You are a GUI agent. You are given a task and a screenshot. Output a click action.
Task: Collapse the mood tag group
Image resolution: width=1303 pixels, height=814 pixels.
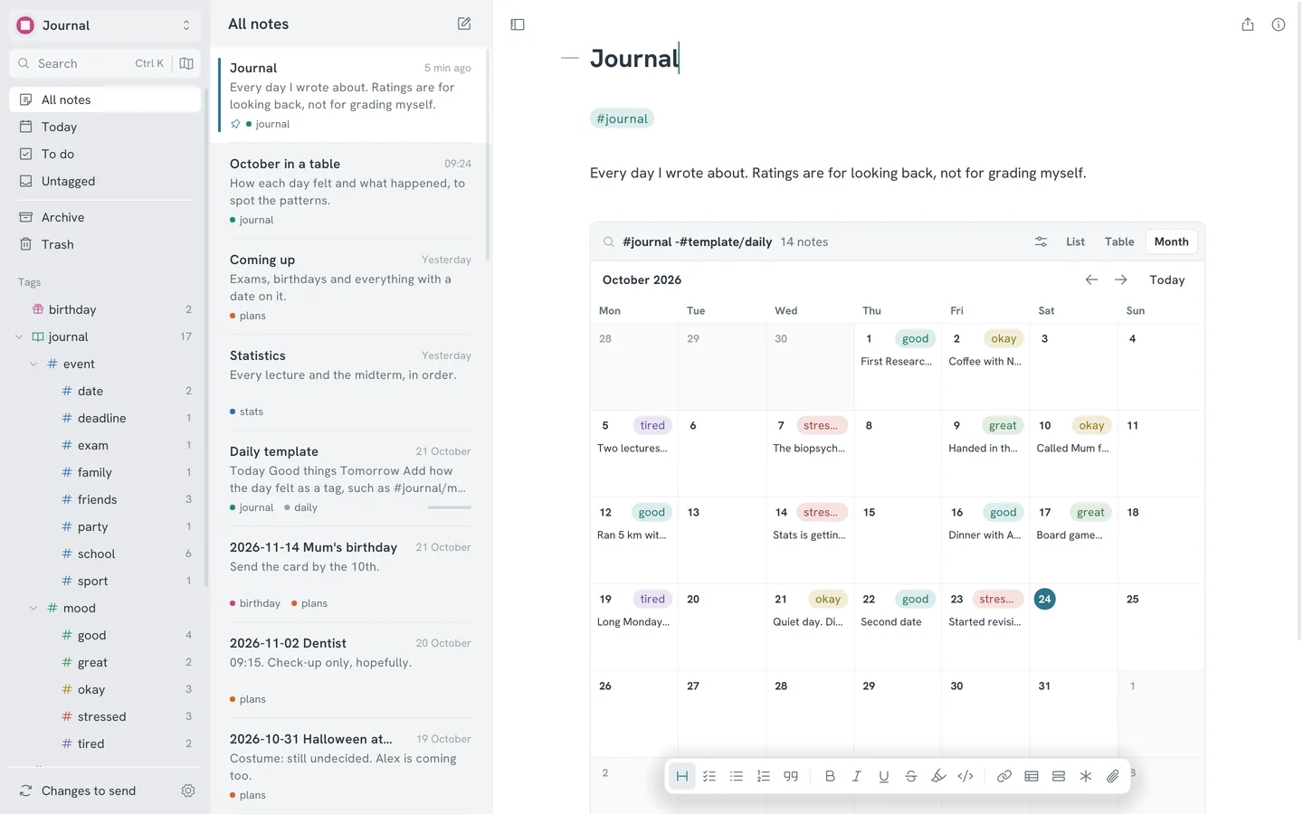pos(33,608)
